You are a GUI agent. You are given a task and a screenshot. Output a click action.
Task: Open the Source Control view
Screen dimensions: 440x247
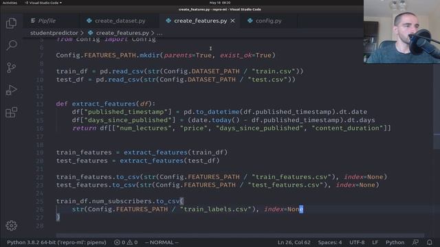[x=11, y=67]
